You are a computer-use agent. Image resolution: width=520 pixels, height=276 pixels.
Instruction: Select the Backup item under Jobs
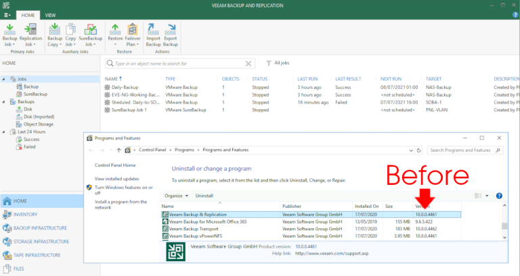pyautogui.click(x=31, y=86)
